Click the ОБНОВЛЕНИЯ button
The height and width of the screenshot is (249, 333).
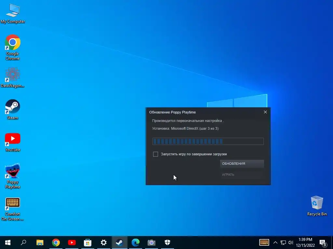point(242,164)
